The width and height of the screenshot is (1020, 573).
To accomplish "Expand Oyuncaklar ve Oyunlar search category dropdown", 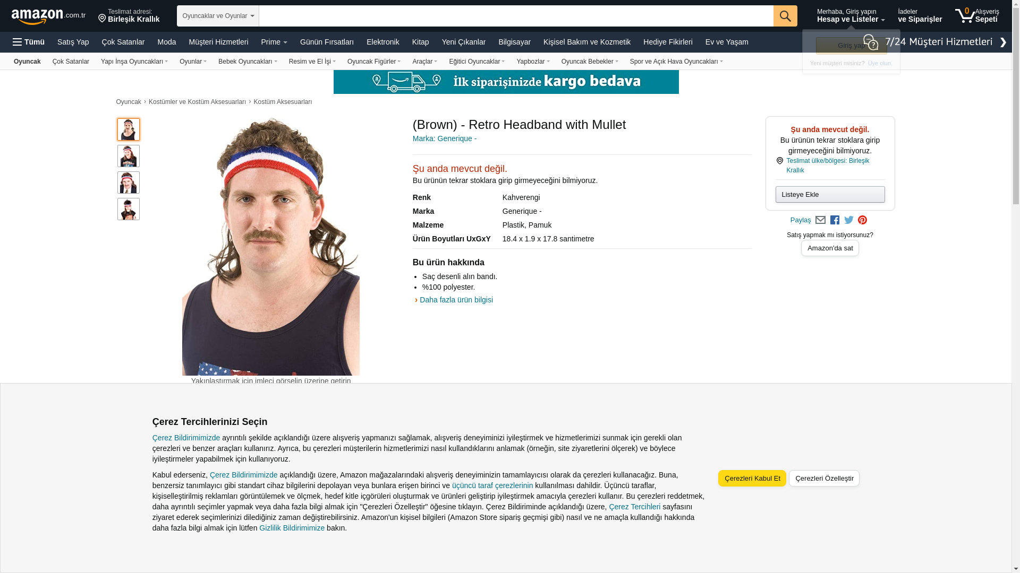I will point(218,16).
